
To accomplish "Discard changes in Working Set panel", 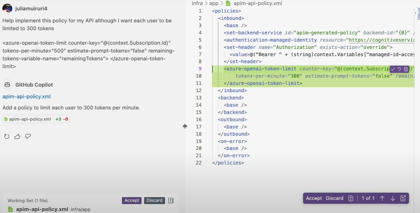I will point(154,200).
